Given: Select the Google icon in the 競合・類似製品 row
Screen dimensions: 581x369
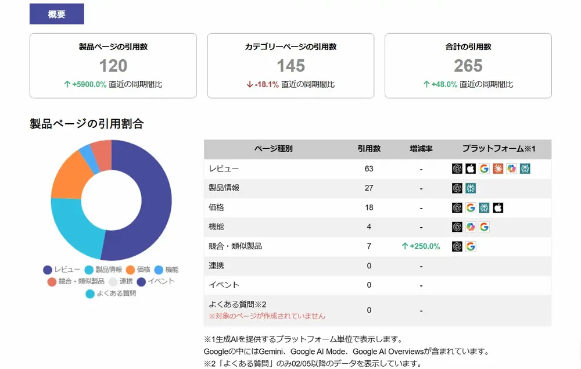Looking at the screenshot, I should (471, 246).
